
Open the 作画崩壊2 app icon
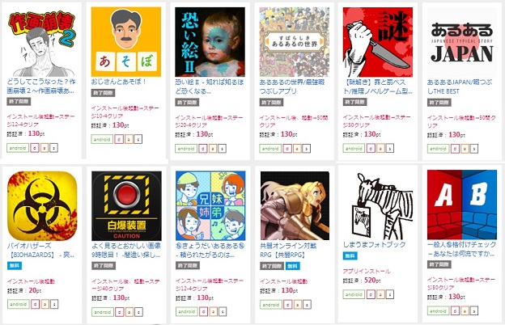point(42,42)
